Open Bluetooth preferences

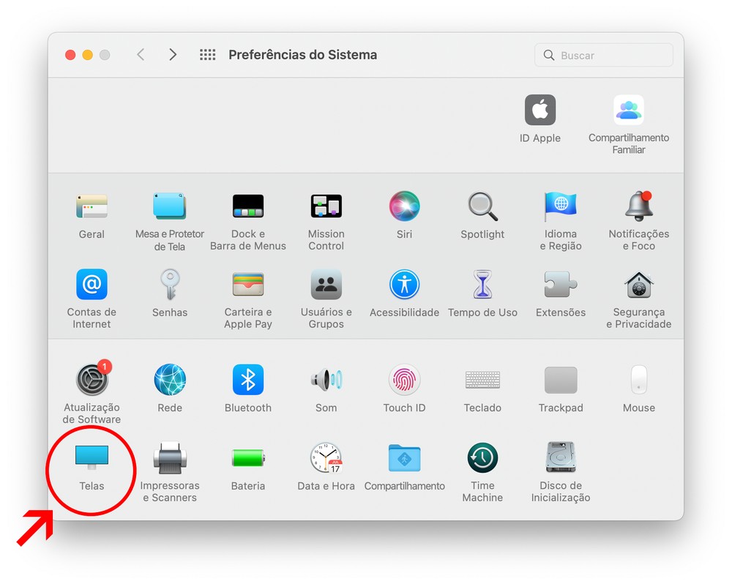coord(248,380)
